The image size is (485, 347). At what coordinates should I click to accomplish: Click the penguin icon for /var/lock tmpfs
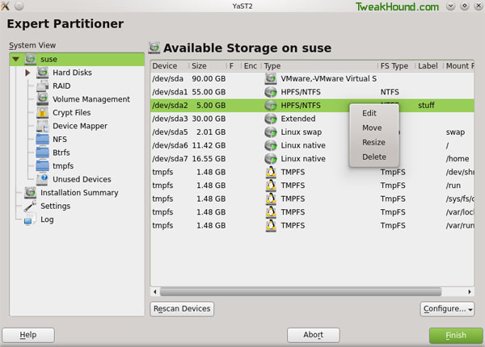coord(271,211)
